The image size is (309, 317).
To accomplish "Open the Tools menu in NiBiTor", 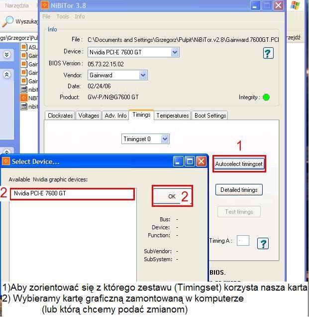I will click(x=63, y=16).
